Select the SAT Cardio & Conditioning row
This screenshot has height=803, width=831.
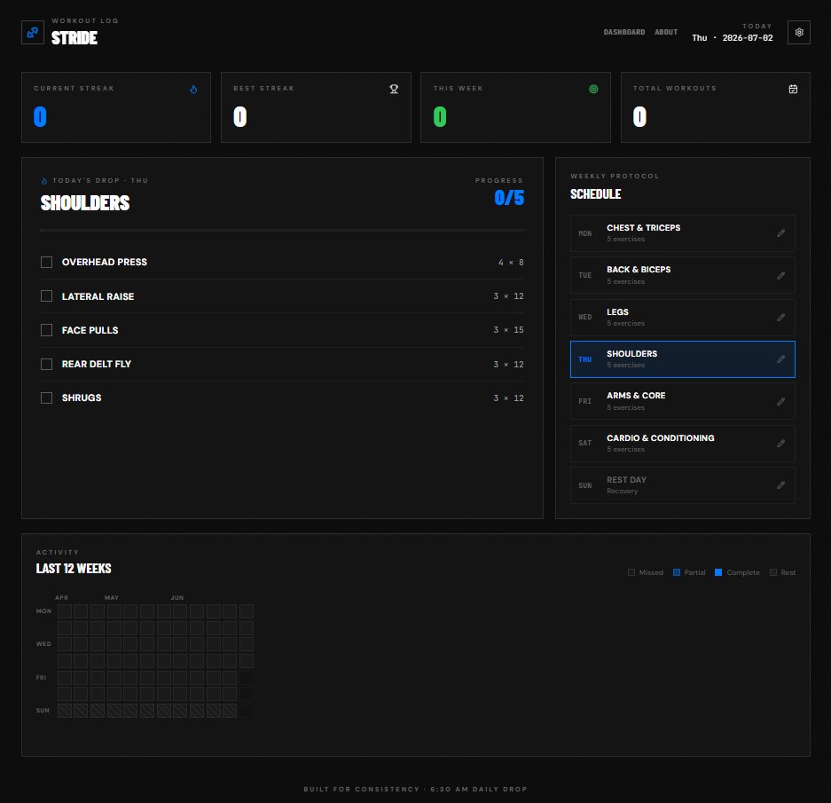683,444
